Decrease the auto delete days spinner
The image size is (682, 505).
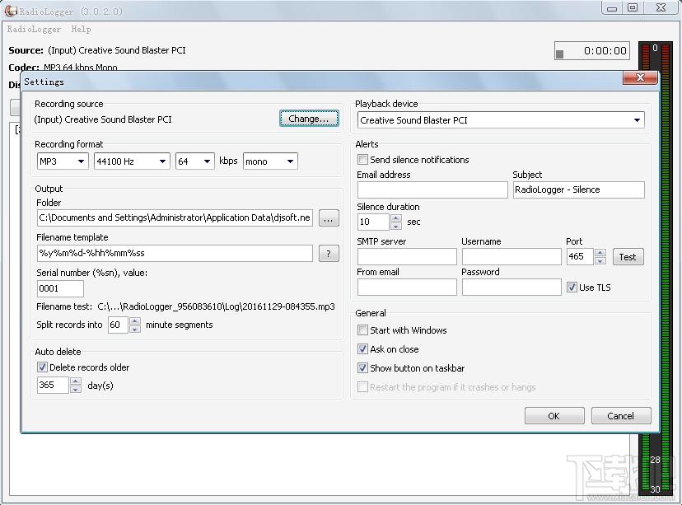click(76, 390)
